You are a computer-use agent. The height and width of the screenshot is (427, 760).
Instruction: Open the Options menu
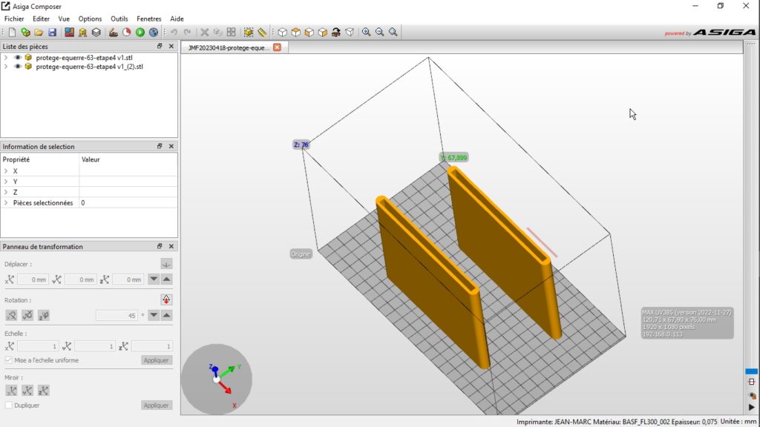[90, 19]
